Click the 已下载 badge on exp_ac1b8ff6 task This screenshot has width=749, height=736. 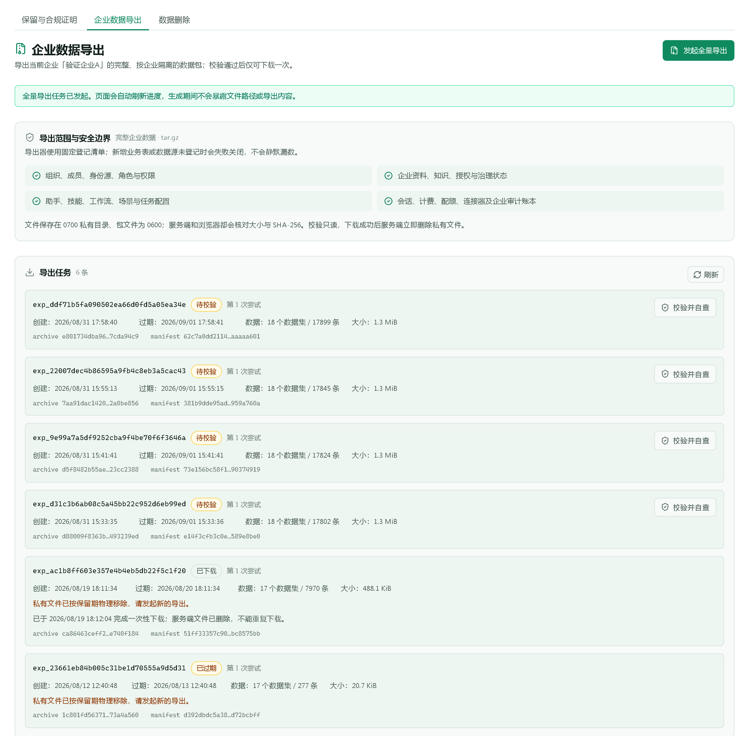coord(206,571)
